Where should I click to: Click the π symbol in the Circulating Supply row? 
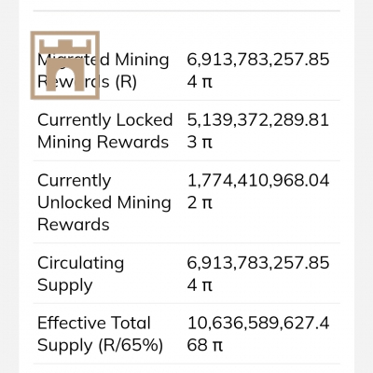pyautogui.click(x=206, y=286)
